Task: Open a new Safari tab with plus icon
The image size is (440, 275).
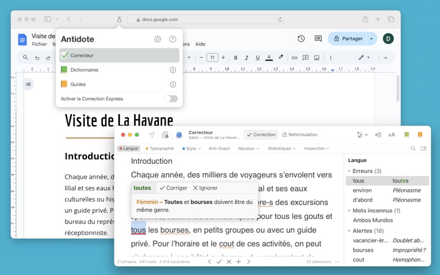Action: point(378,19)
